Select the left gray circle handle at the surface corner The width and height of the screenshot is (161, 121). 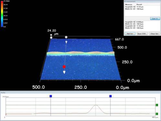pyautogui.click(x=51, y=38)
